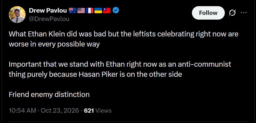This screenshot has height=123, width=256.
Task: Open Drew Pavlou's profile picture
Action: click(x=17, y=15)
